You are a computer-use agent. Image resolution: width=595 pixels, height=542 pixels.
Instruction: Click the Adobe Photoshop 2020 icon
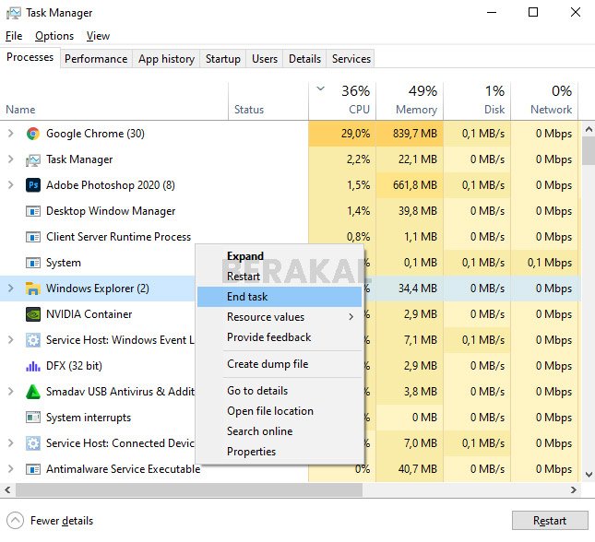[x=33, y=185]
